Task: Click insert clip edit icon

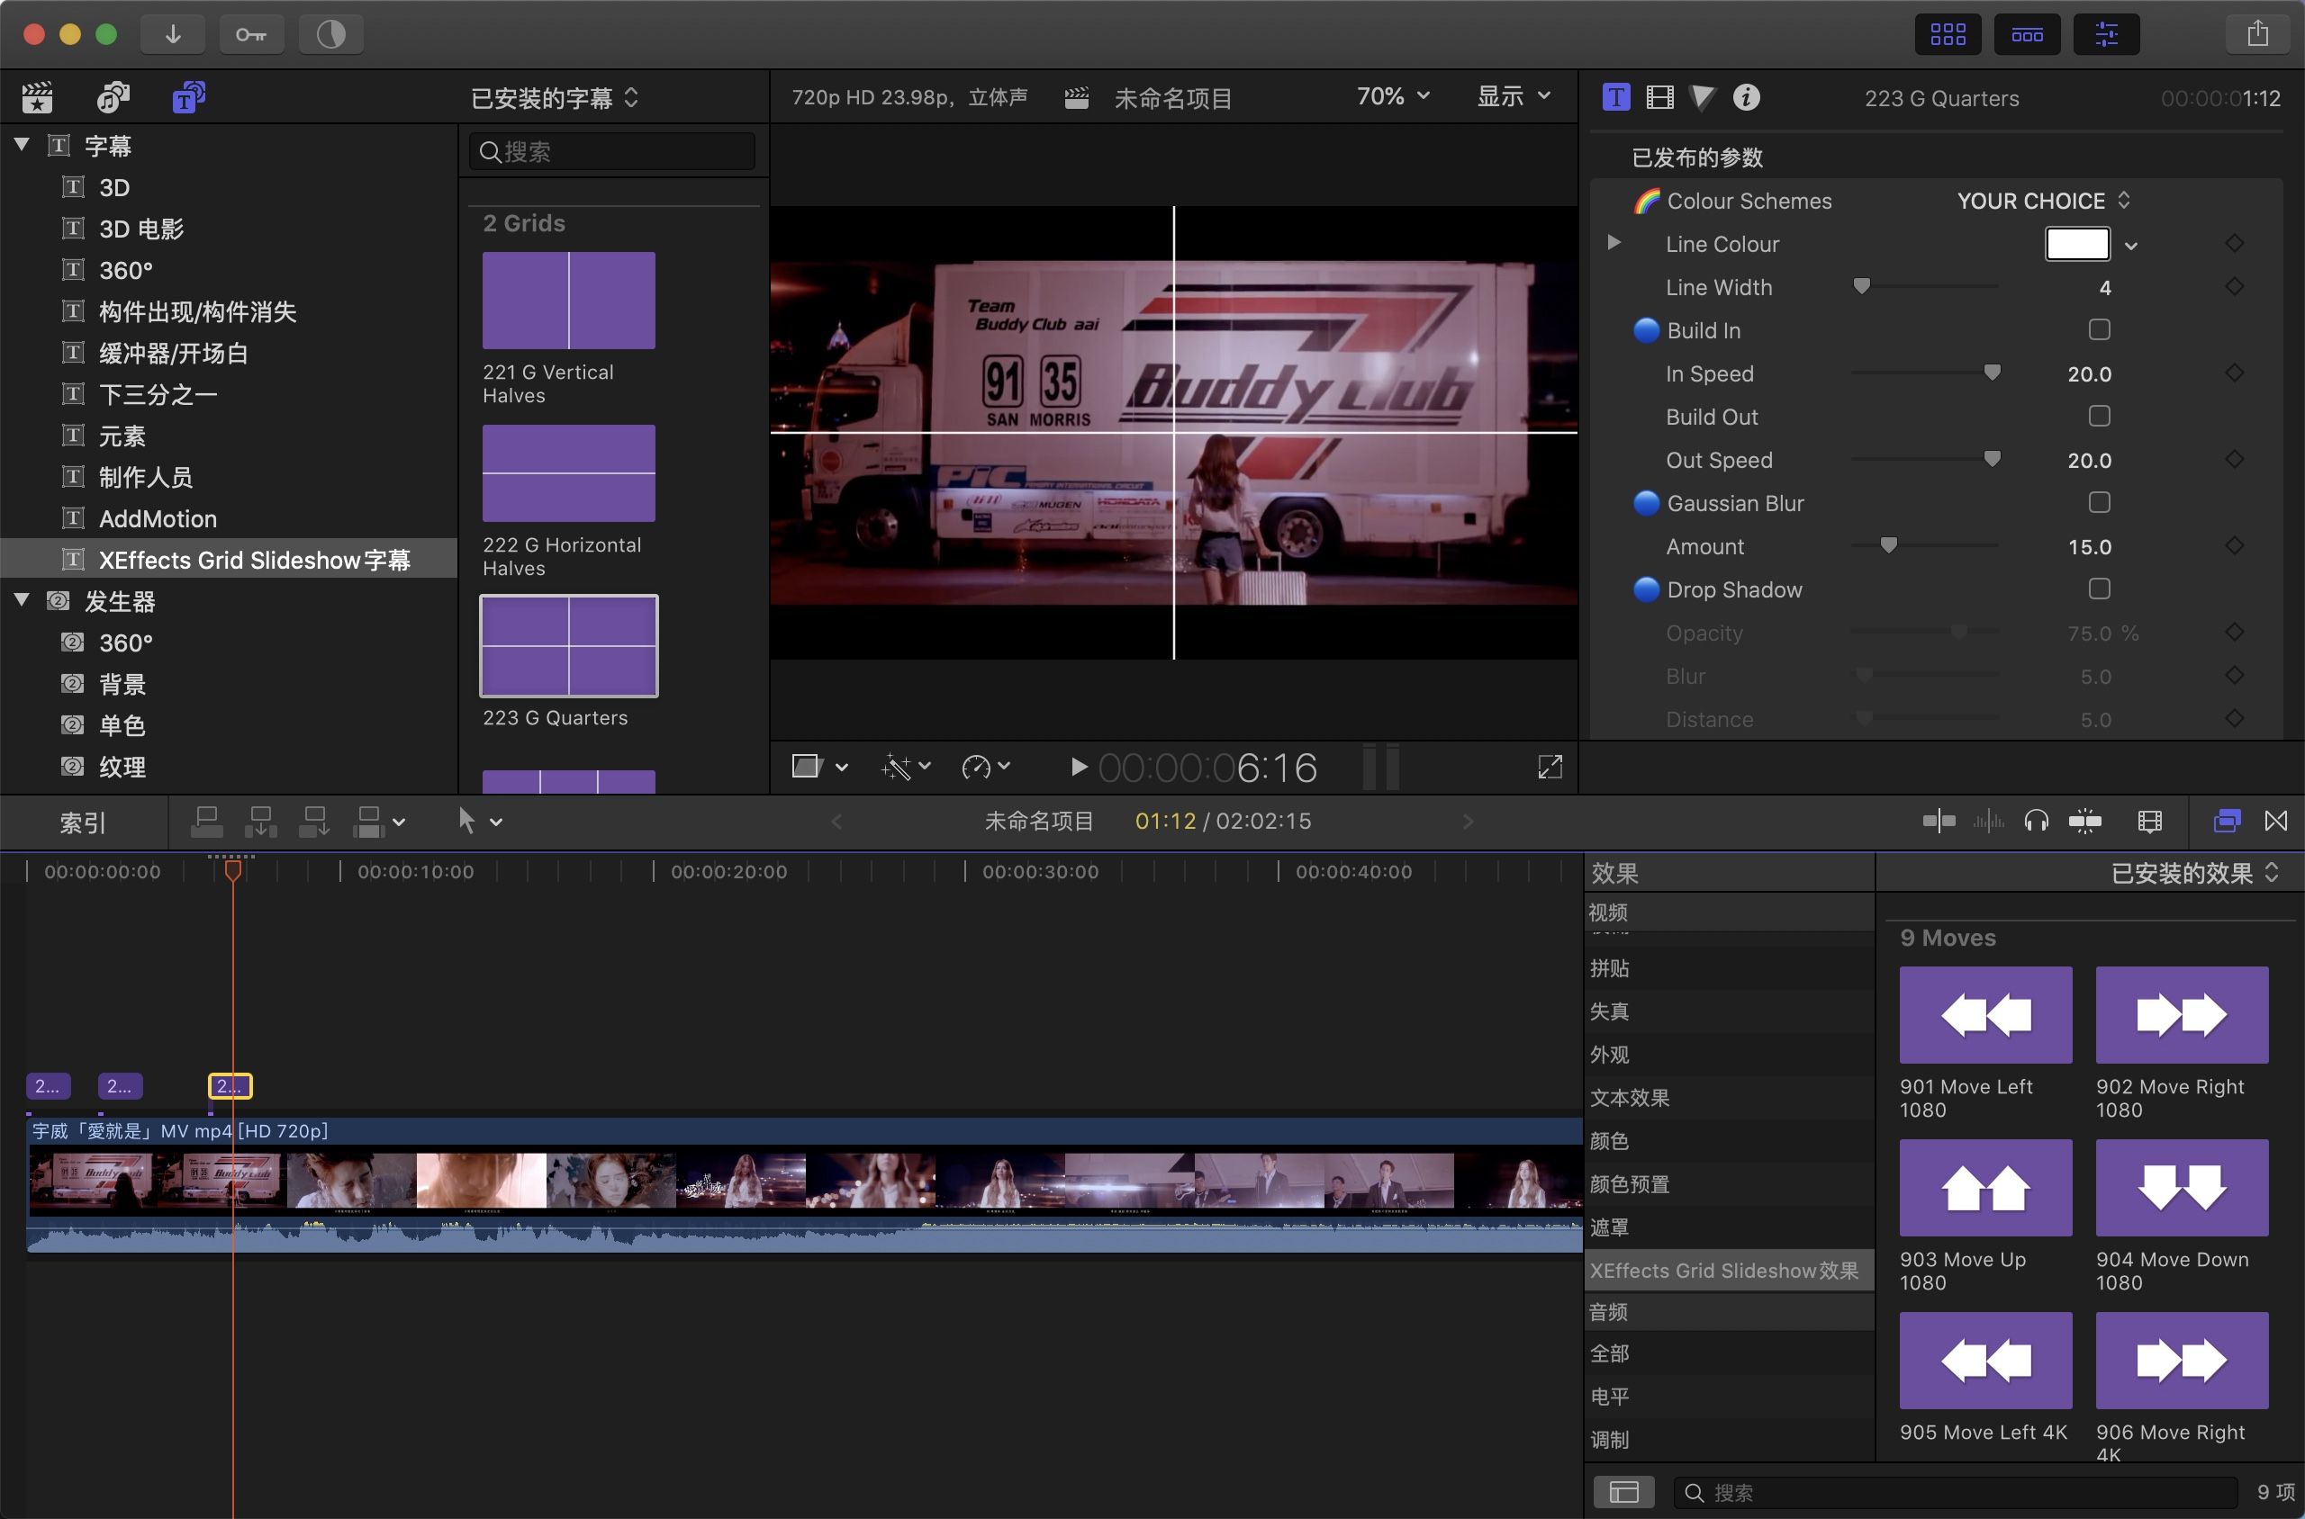Action: click(261, 822)
